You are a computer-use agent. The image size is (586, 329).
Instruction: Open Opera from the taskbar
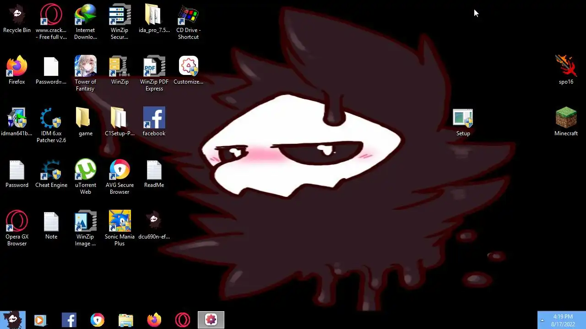pos(183,320)
